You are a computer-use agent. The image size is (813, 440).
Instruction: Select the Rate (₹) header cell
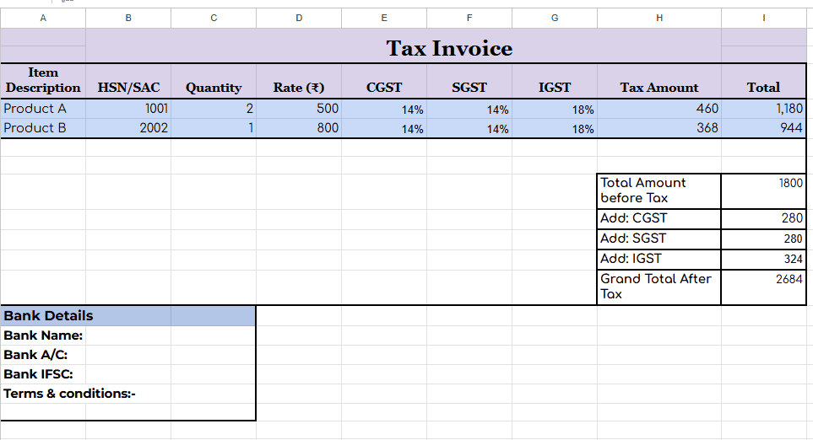299,87
